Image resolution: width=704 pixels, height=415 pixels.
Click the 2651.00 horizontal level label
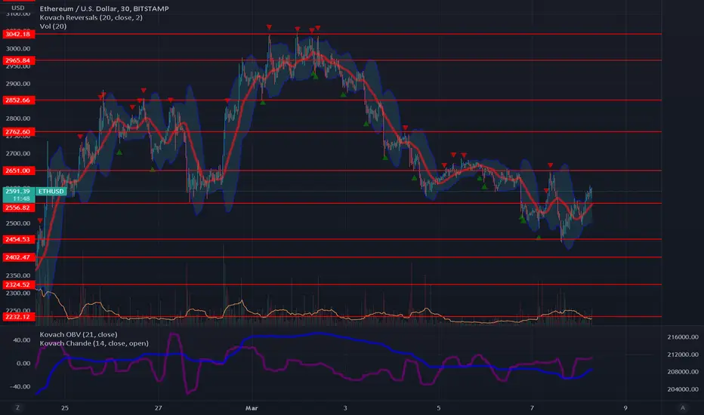[x=18, y=171]
